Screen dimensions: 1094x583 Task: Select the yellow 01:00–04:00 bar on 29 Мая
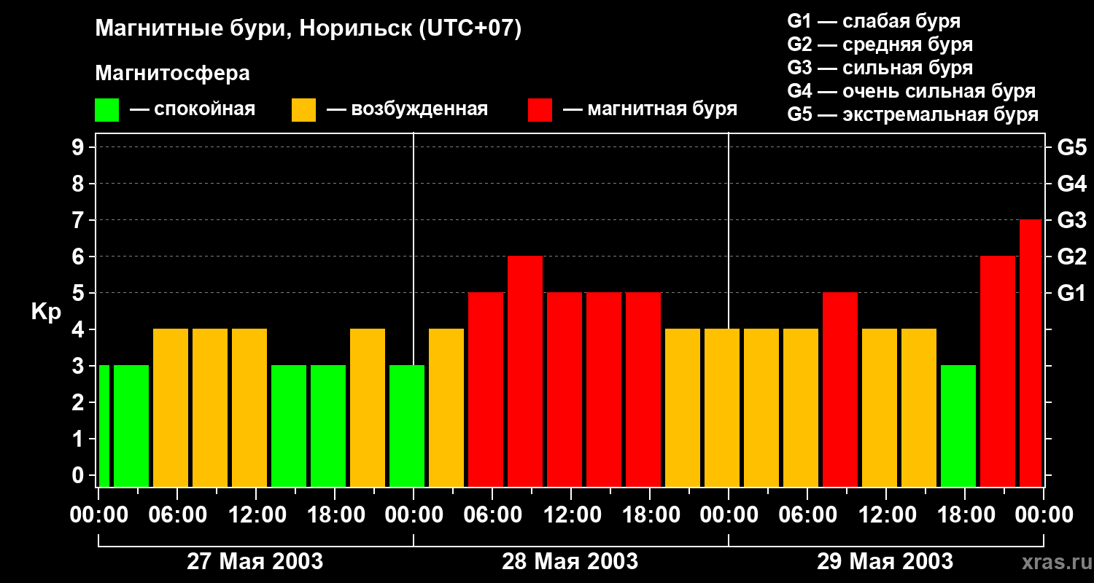[x=761, y=407]
